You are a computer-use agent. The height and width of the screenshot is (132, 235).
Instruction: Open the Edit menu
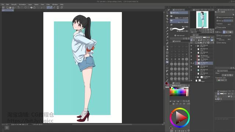7,4
